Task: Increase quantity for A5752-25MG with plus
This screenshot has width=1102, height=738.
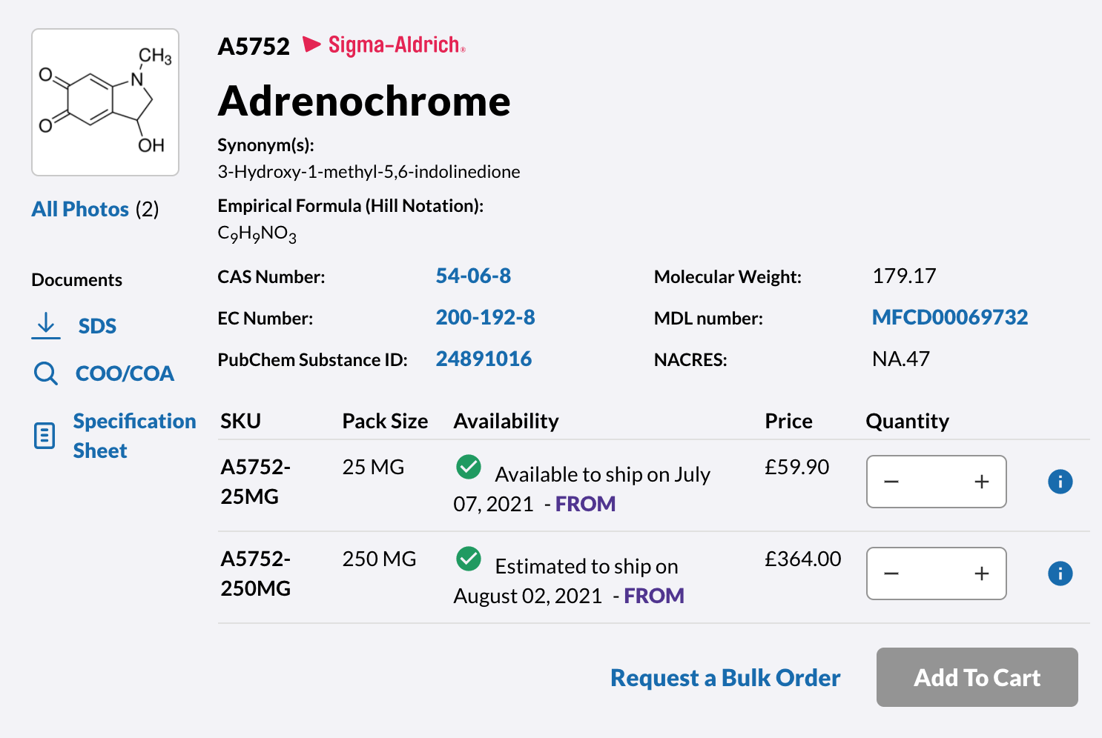Action: click(x=981, y=482)
